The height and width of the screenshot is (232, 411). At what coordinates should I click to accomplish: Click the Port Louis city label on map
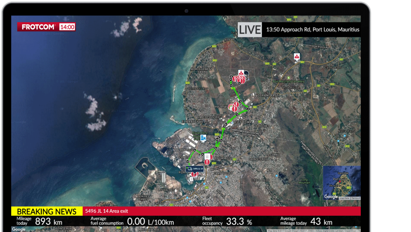(195, 192)
